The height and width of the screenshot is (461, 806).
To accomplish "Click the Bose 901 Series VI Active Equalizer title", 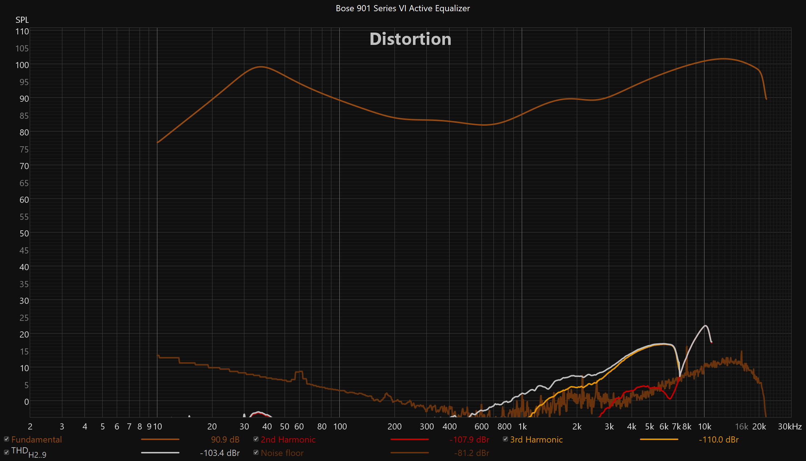I will [403, 8].
